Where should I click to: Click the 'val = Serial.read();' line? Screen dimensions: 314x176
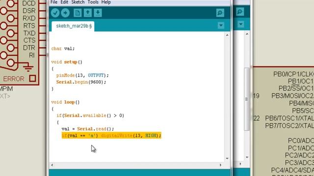[88, 129]
